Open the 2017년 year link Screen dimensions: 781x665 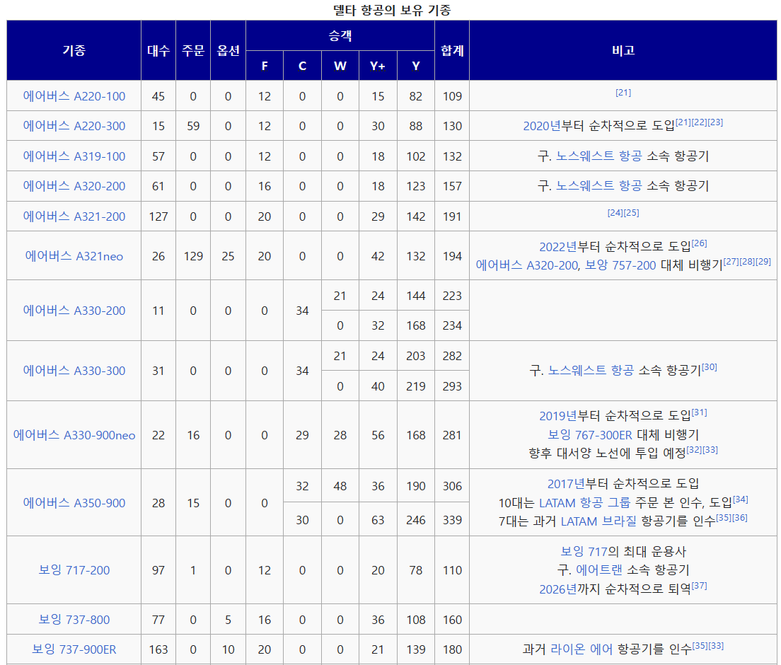point(567,484)
